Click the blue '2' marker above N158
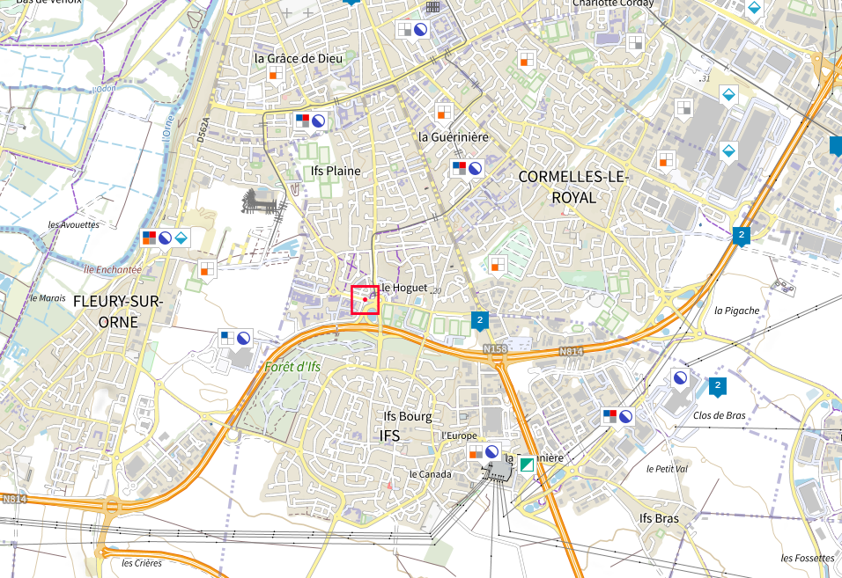 pos(480,320)
